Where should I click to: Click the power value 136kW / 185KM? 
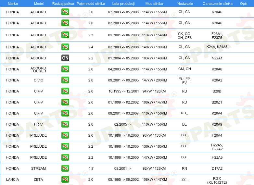(x=154, y=146)
